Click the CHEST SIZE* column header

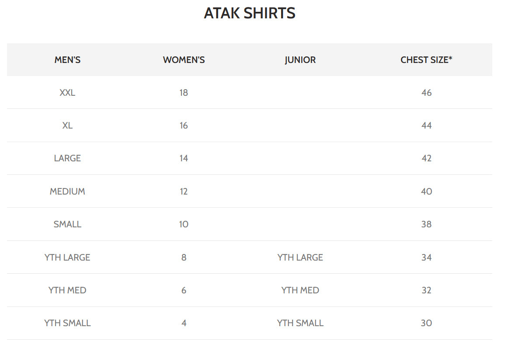point(426,60)
